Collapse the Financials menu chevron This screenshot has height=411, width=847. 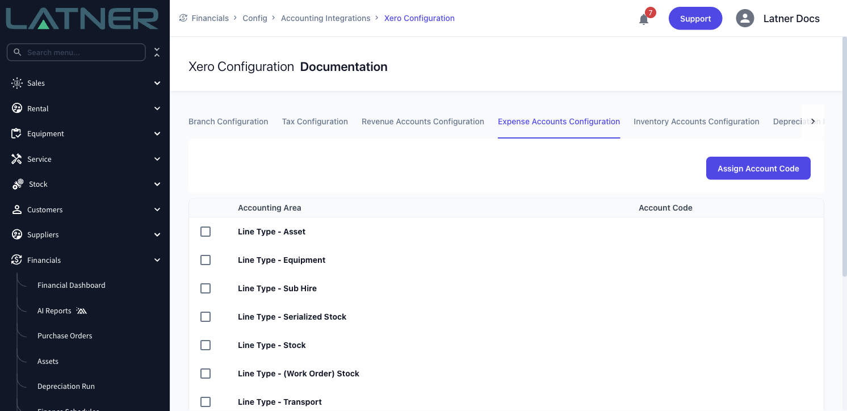pyautogui.click(x=157, y=260)
